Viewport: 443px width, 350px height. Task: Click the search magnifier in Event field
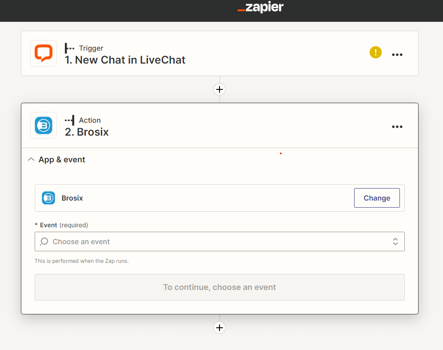[44, 241]
